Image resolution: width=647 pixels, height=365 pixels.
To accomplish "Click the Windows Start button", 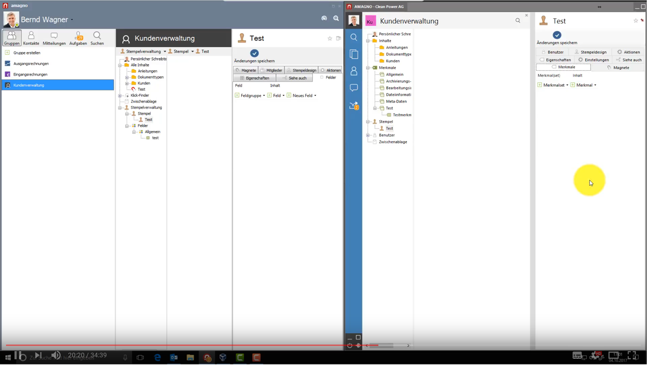I will (x=8, y=357).
